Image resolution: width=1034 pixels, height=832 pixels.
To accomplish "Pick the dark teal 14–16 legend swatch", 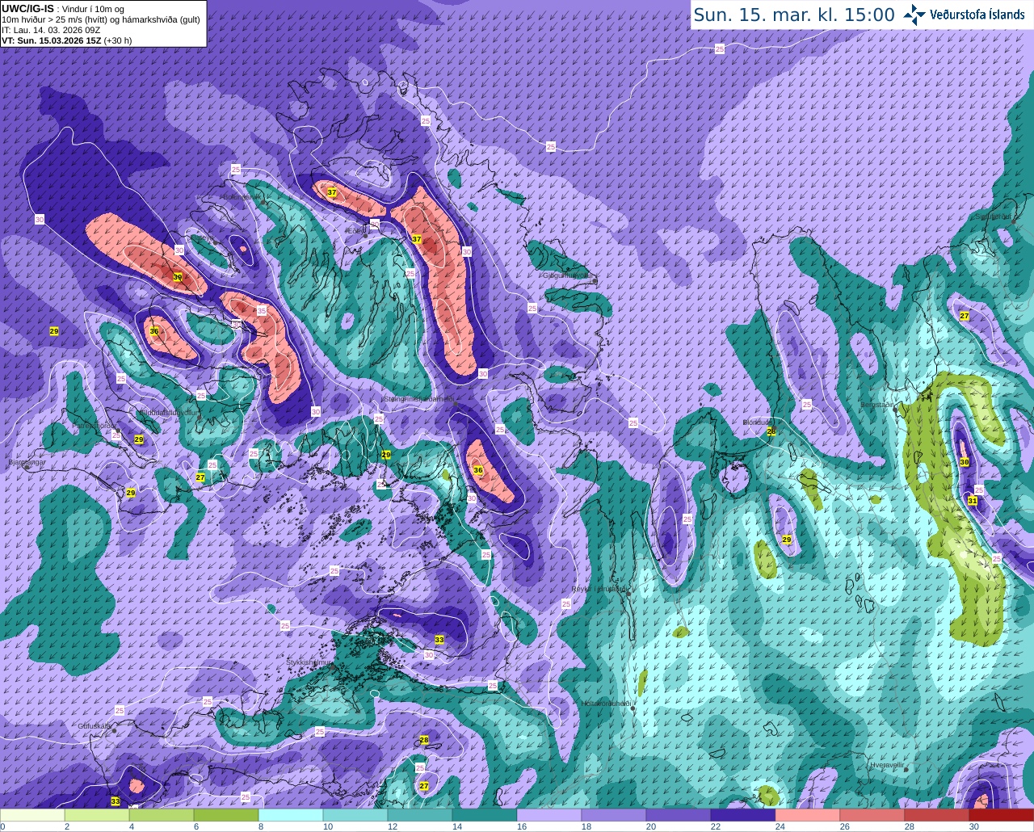I will coord(485,815).
